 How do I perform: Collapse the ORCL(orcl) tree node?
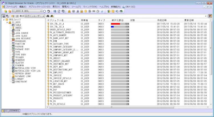tap(3, 20)
